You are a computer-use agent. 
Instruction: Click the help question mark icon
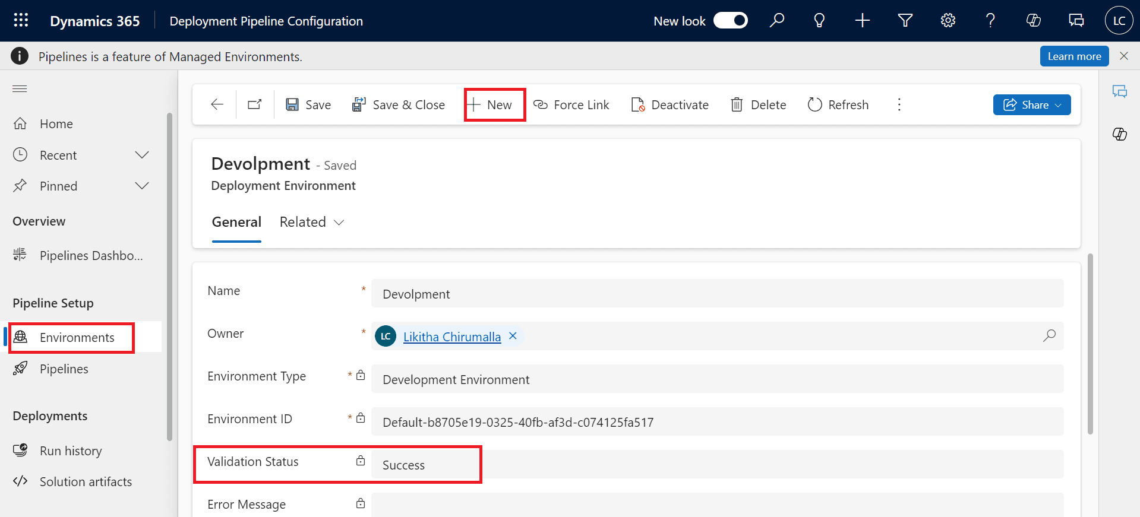[990, 21]
